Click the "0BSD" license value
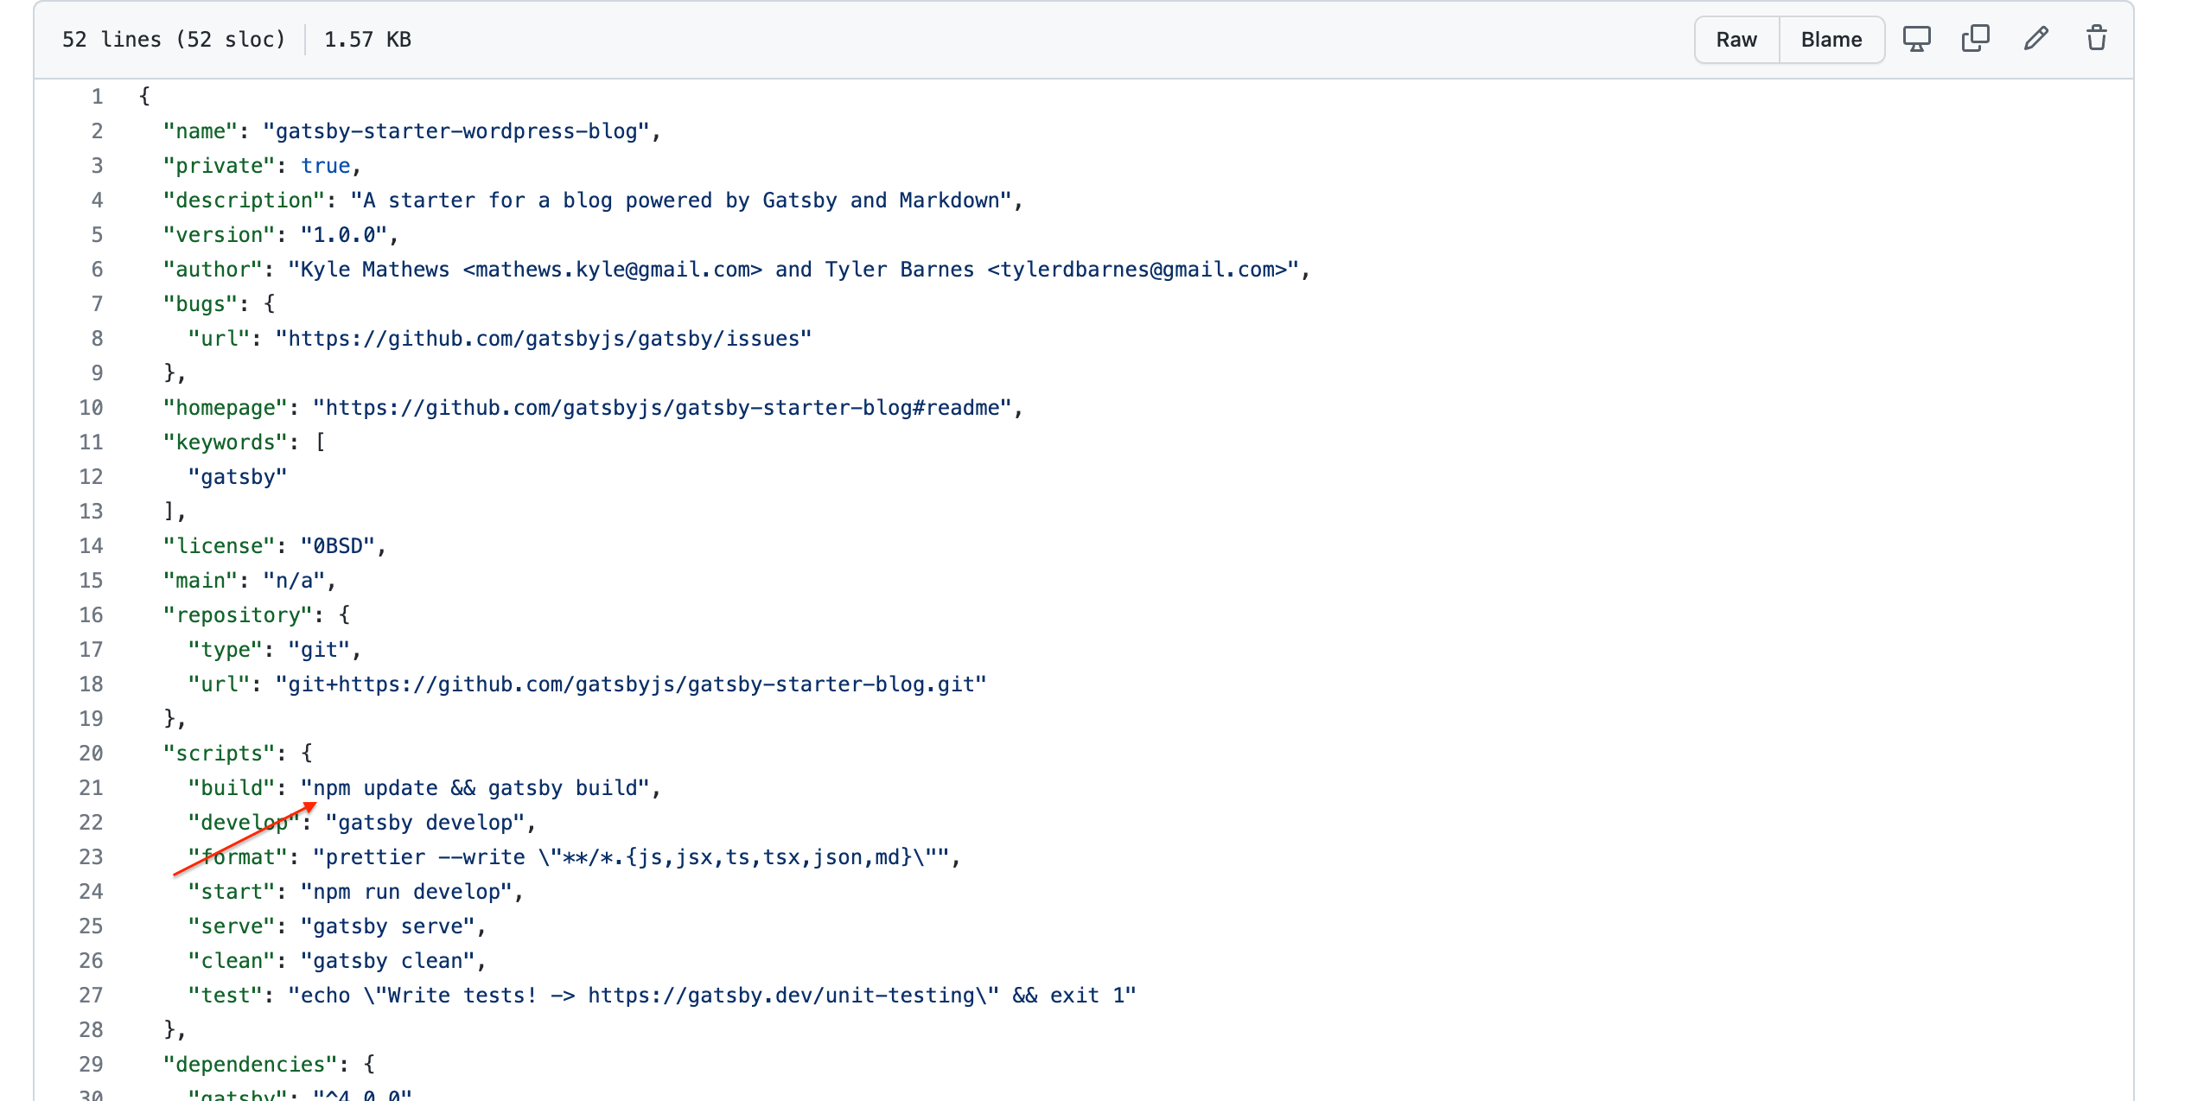2204x1101 pixels. point(338,546)
